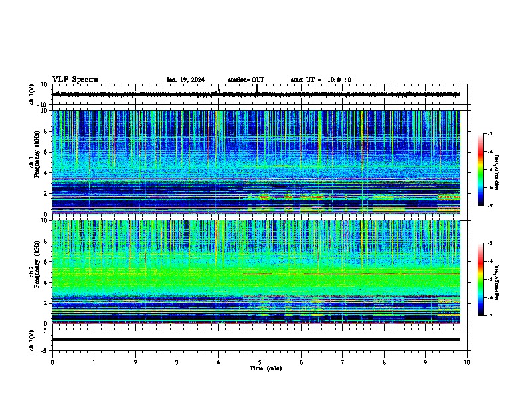Viewport: 526px width, 406px height.
Task: Click the ch.1 frequency spectrogram panel
Action: pyautogui.click(x=256, y=162)
